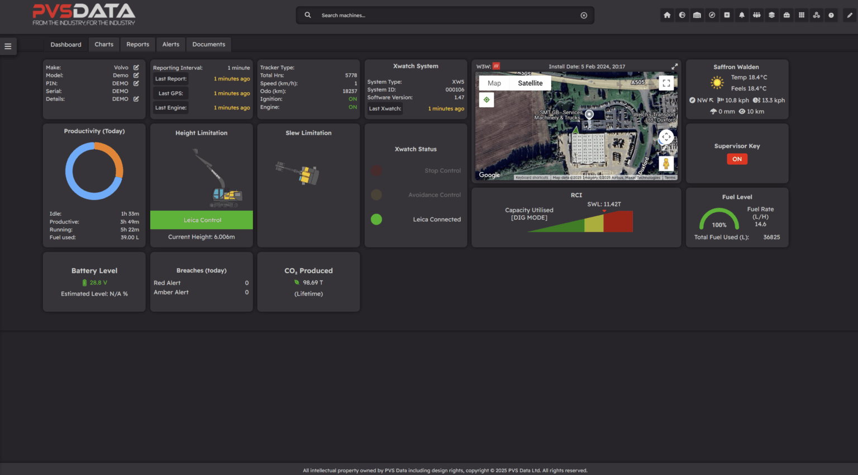Click the pencil edit icon at top right
The height and width of the screenshot is (475, 858).
point(850,15)
